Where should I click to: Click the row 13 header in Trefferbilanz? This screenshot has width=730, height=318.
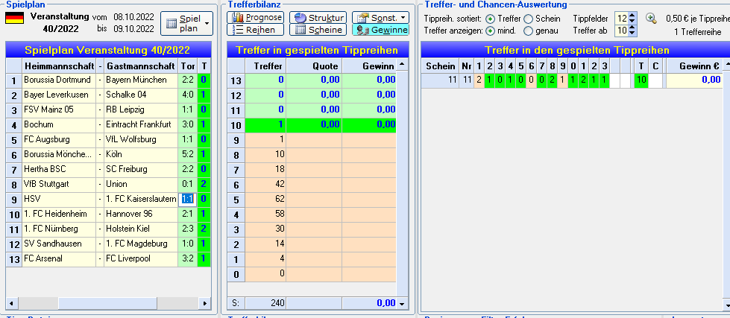(x=236, y=80)
